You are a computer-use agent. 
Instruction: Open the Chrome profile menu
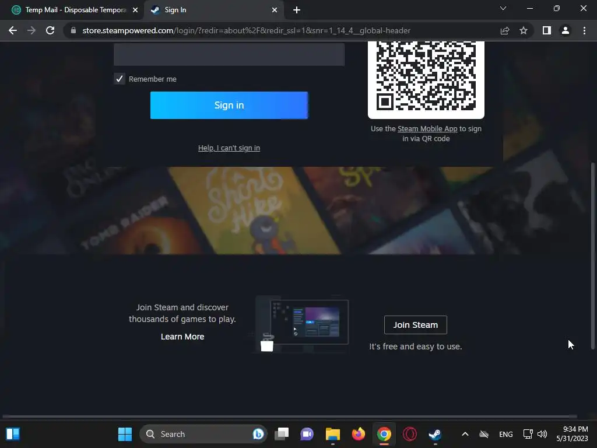(566, 30)
